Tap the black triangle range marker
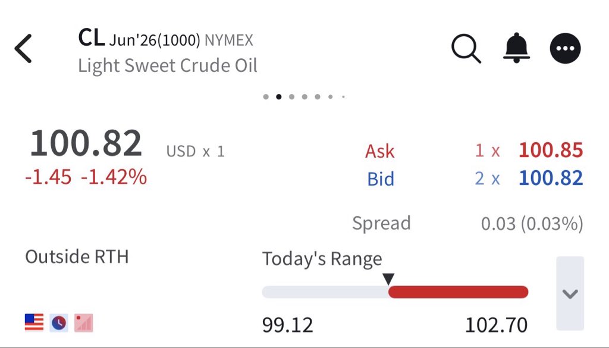Image resolution: width=609 pixels, height=348 pixels. coord(388,279)
